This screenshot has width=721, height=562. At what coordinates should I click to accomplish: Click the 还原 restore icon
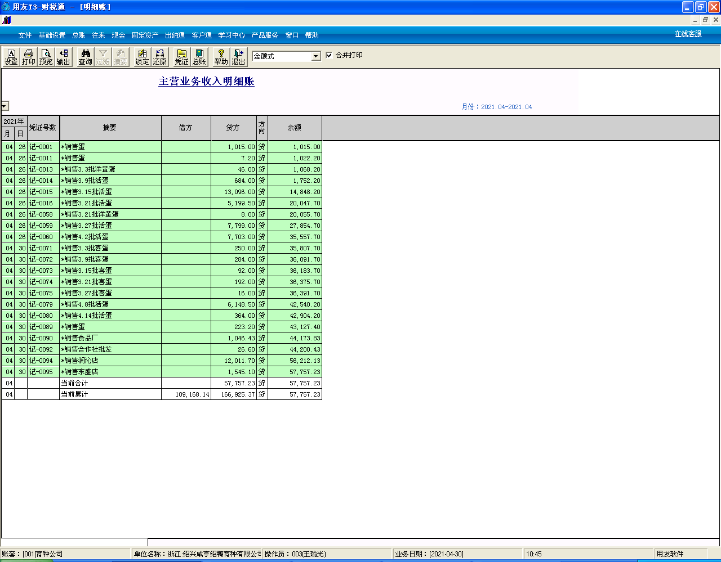[160, 57]
